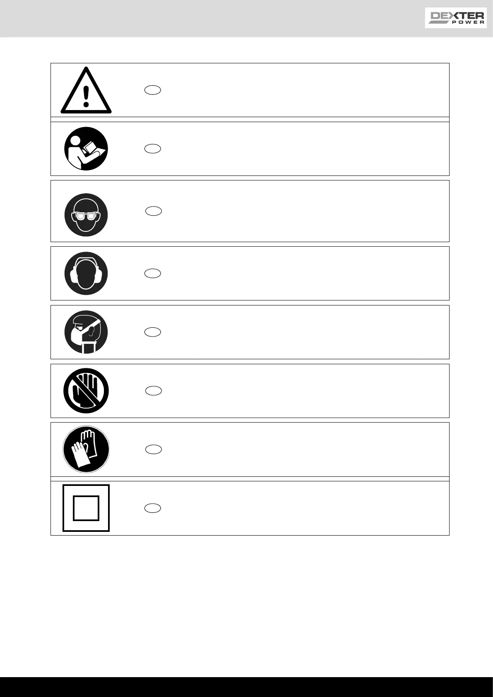Click the oval beside the dust mask symbol
493x697 pixels.
coord(153,332)
